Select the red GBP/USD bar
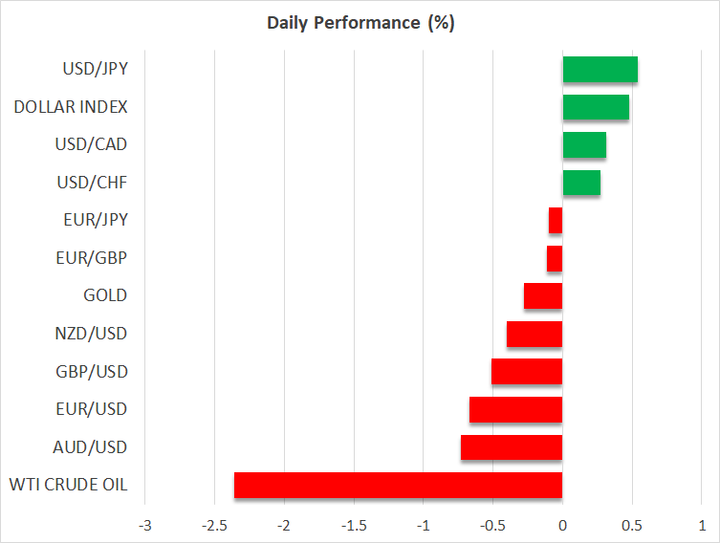The width and height of the screenshot is (720, 543). [527, 372]
